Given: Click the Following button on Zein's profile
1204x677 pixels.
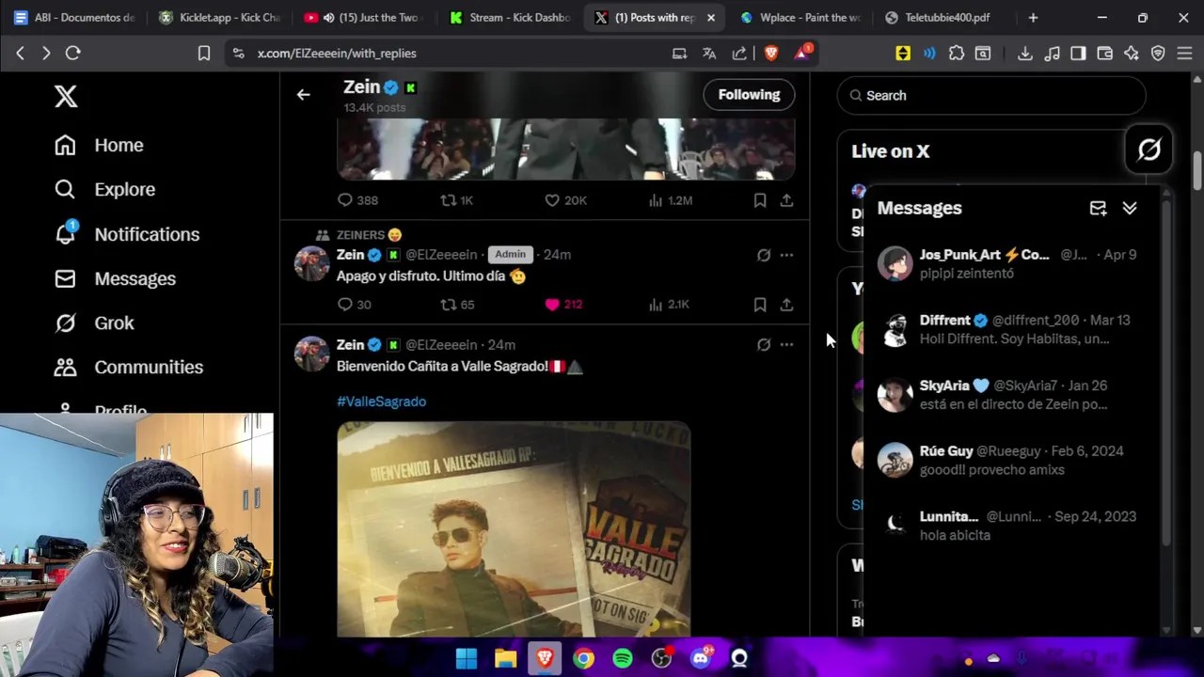Looking at the screenshot, I should [x=749, y=94].
